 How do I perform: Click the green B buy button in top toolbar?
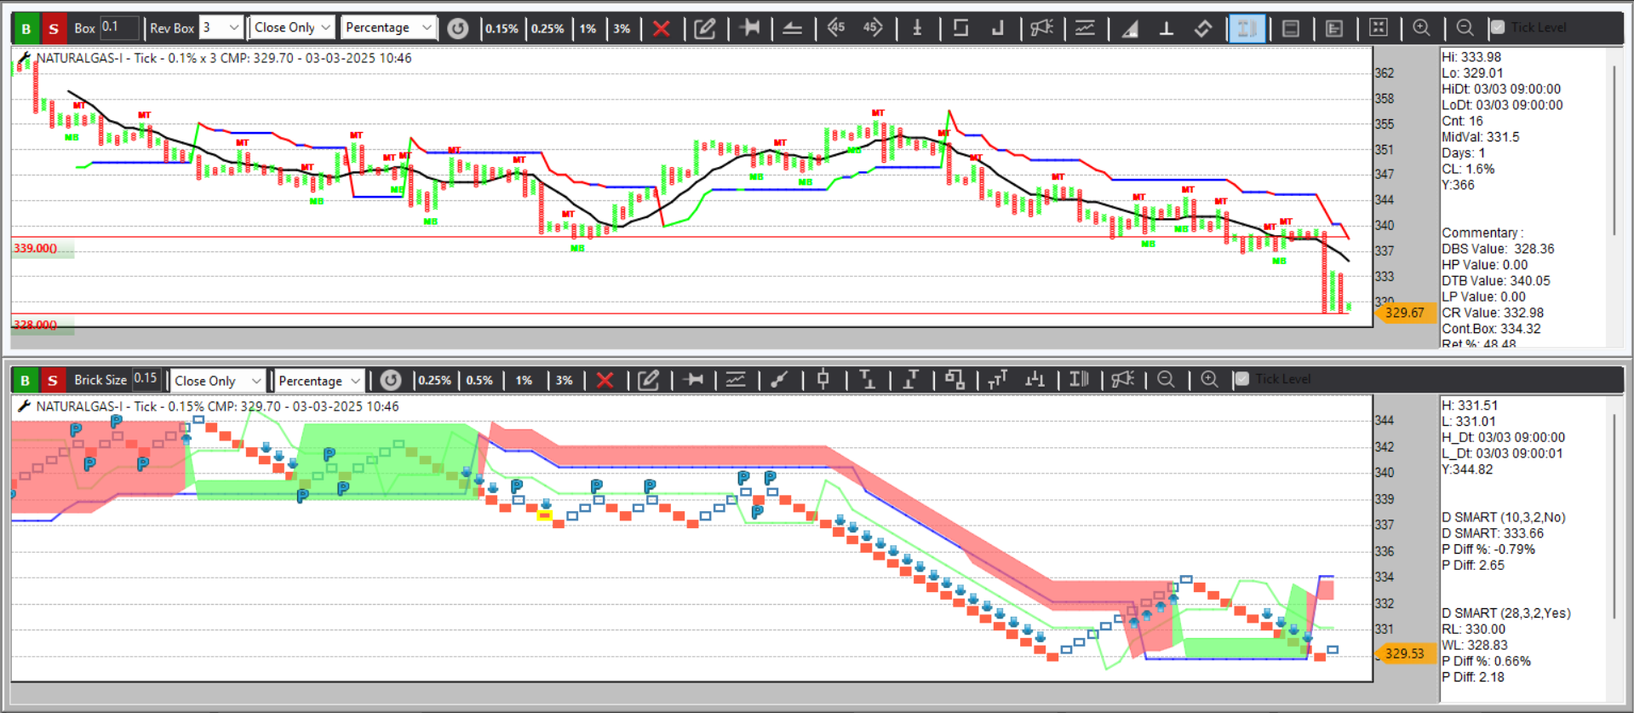(26, 28)
